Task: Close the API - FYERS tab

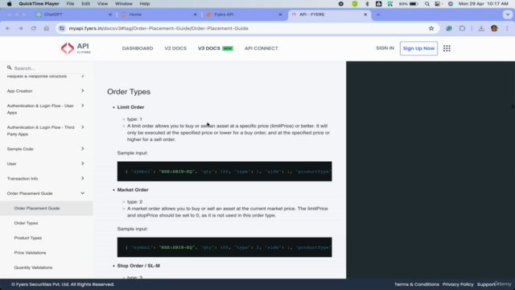Action: pos(365,14)
